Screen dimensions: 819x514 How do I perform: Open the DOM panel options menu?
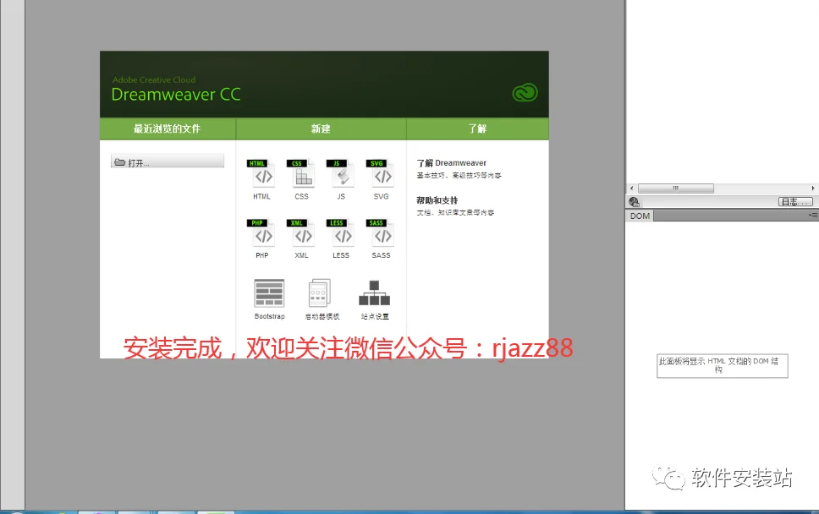point(813,215)
